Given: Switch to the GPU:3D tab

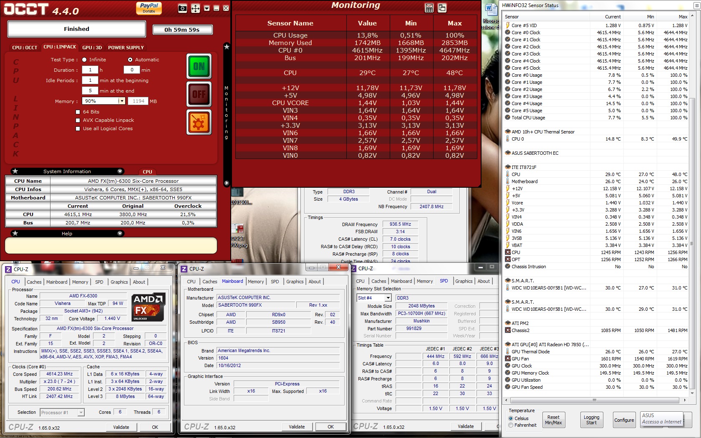Looking at the screenshot, I should tap(92, 48).
